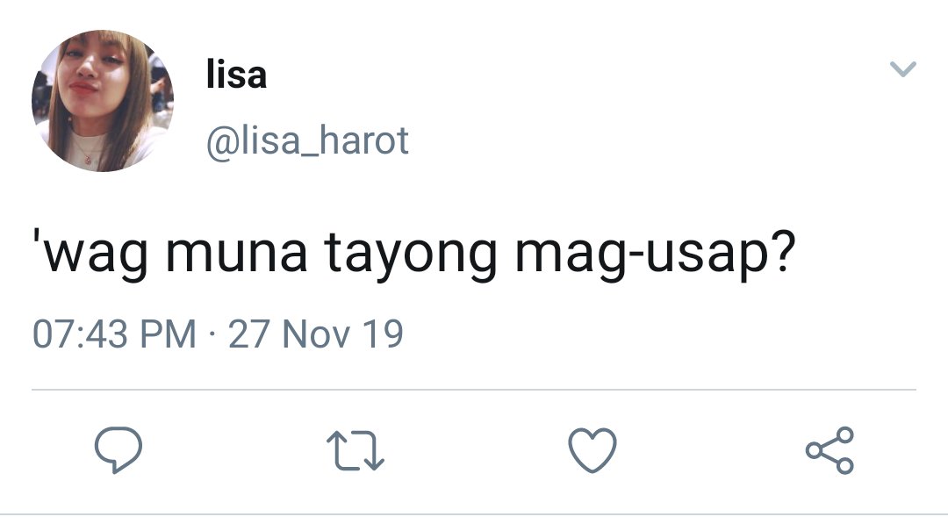Open the 27 Nov 19 date link
The image size is (948, 531).
[316, 334]
